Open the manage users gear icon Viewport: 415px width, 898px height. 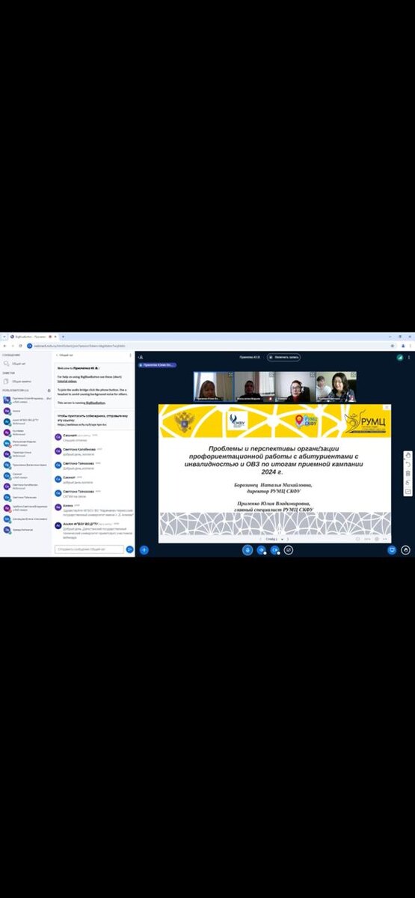49,391
